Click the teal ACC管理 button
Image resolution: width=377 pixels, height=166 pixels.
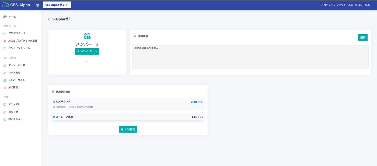coord(128,130)
